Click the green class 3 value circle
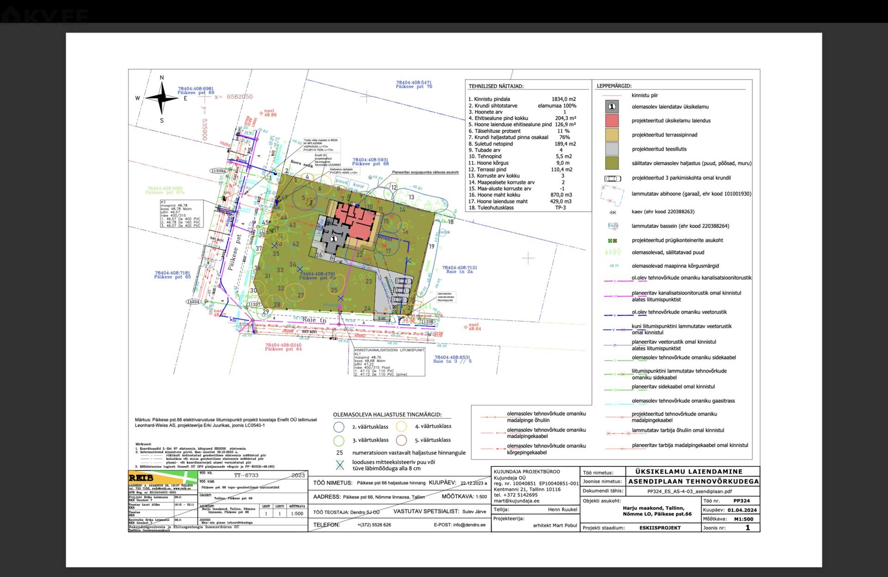 click(339, 440)
